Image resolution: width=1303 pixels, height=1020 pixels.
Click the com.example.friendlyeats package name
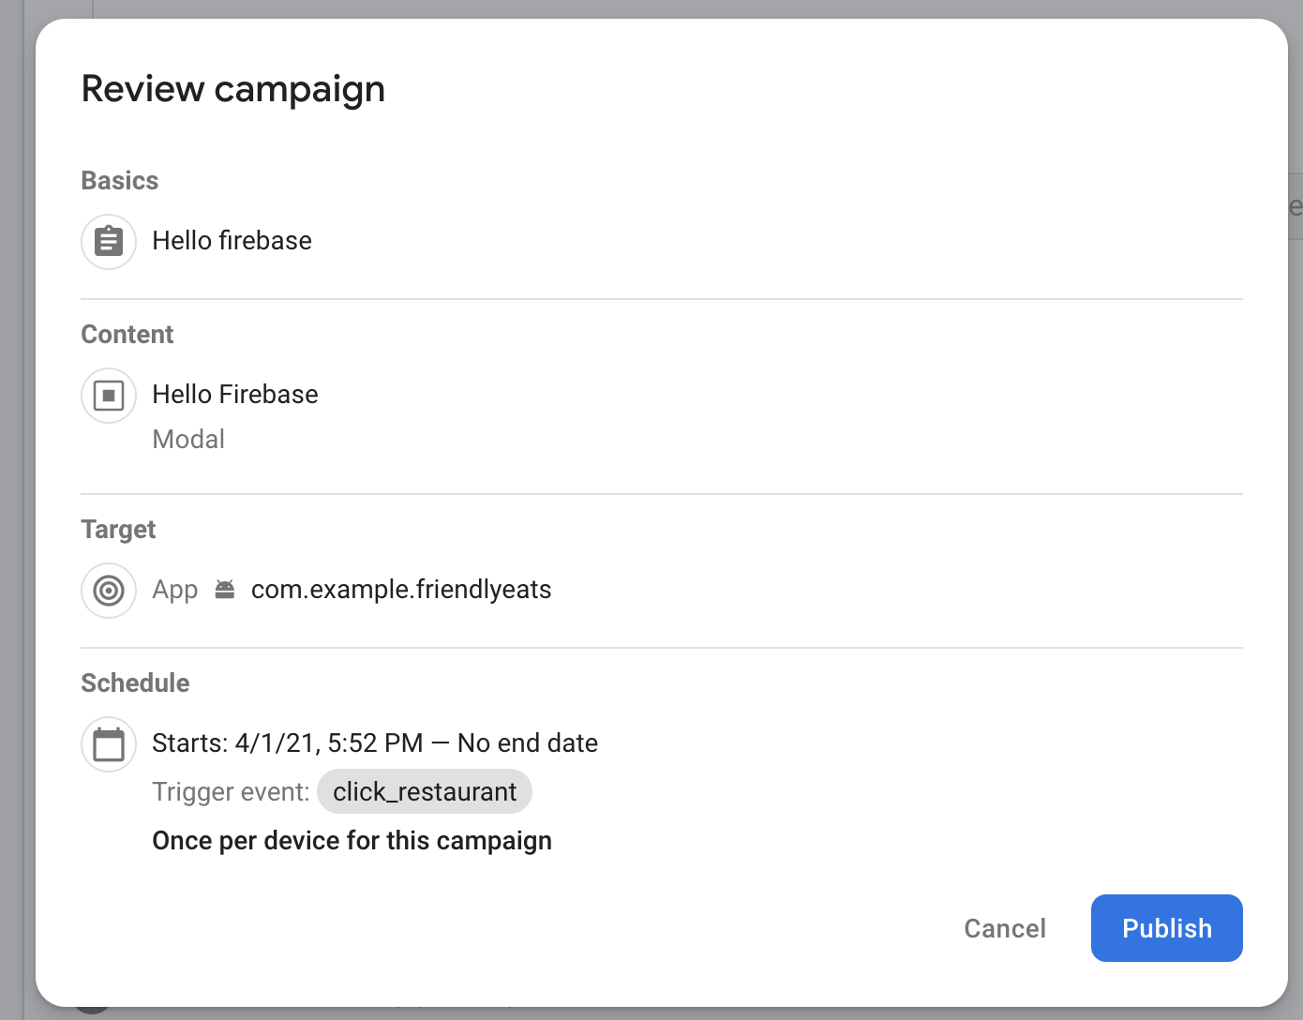point(401,590)
